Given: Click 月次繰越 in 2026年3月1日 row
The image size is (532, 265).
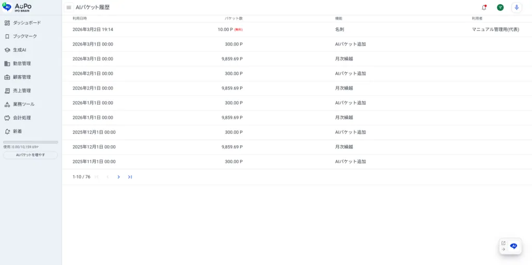Looking at the screenshot, I should pyautogui.click(x=344, y=59).
